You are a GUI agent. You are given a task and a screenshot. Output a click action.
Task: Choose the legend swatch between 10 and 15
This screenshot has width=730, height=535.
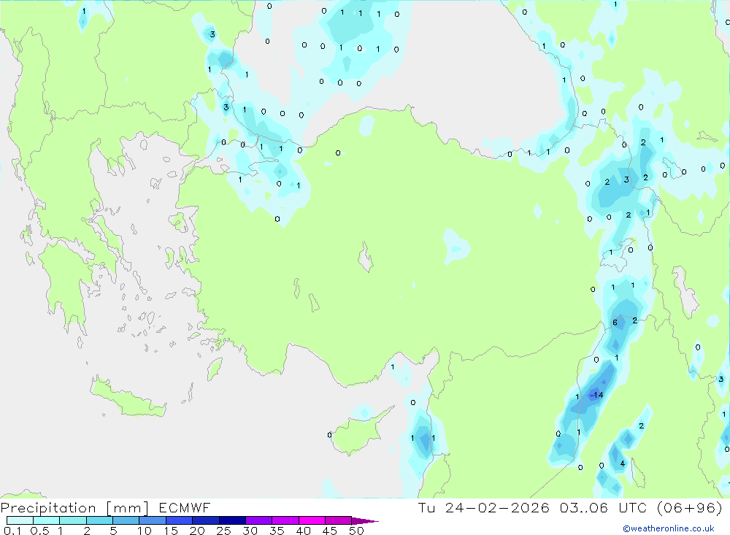click(x=153, y=520)
